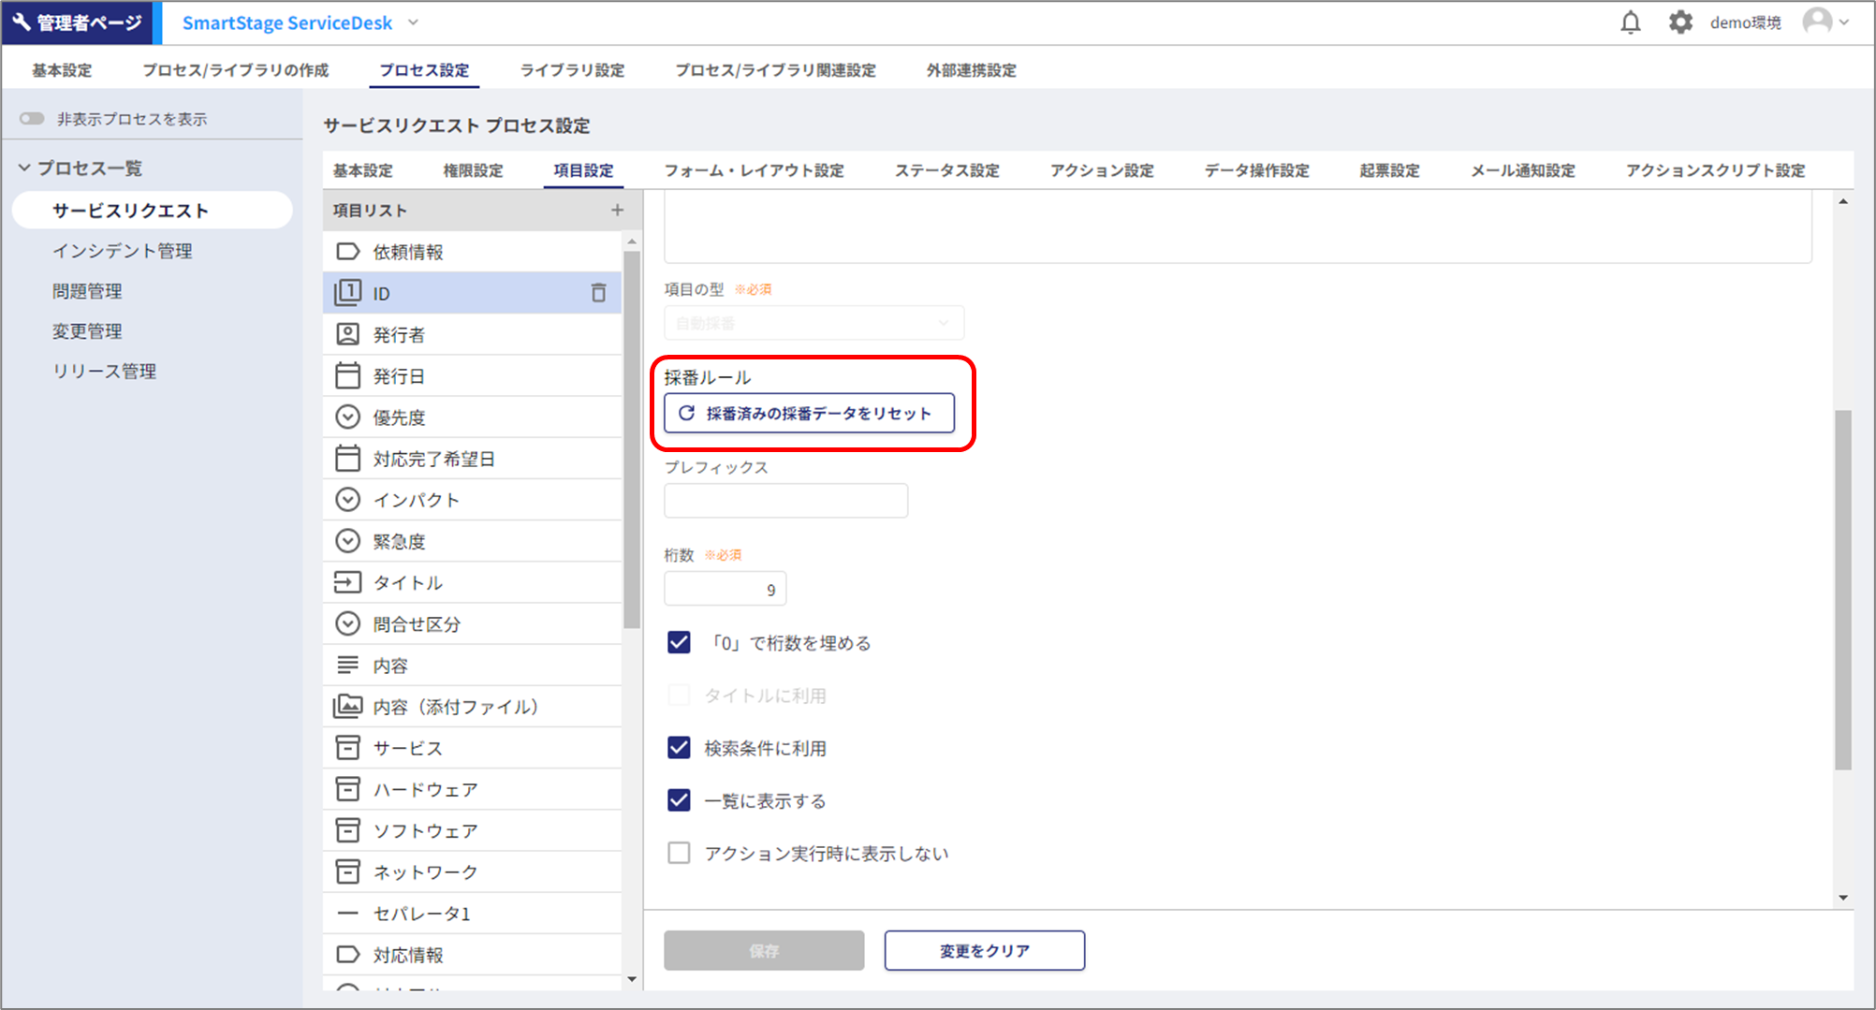Uncheck 「0」で桁数を埋める checkbox
This screenshot has width=1876, height=1010.
click(x=679, y=642)
